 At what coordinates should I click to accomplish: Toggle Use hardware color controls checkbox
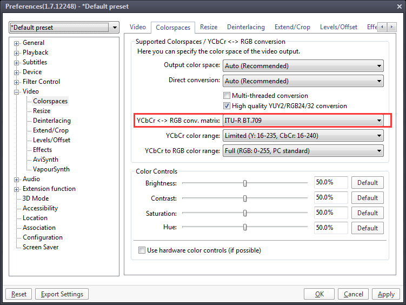142,250
